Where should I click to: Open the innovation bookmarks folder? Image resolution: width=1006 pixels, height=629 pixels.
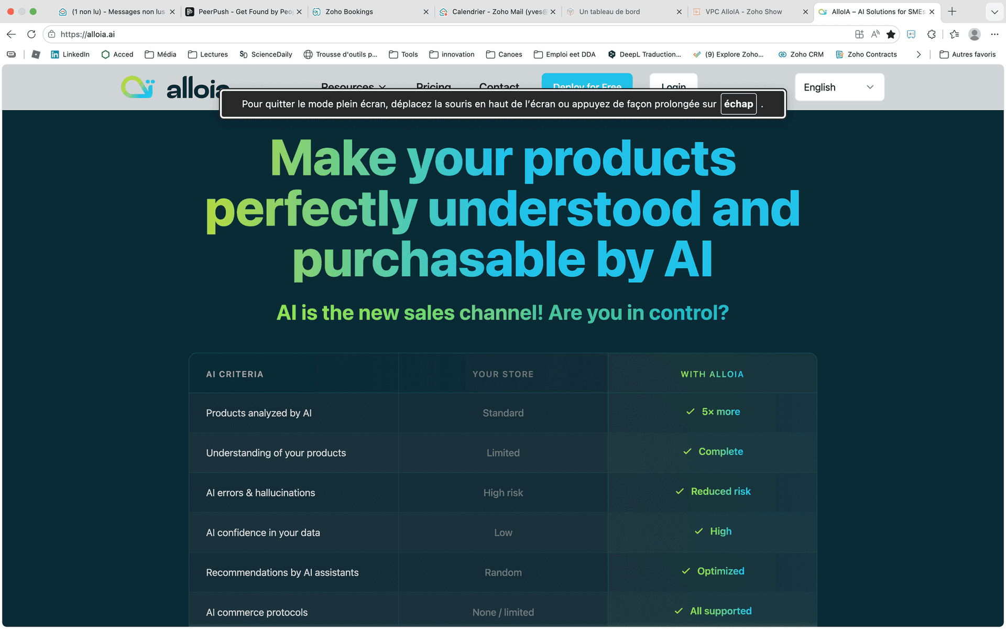452,55
